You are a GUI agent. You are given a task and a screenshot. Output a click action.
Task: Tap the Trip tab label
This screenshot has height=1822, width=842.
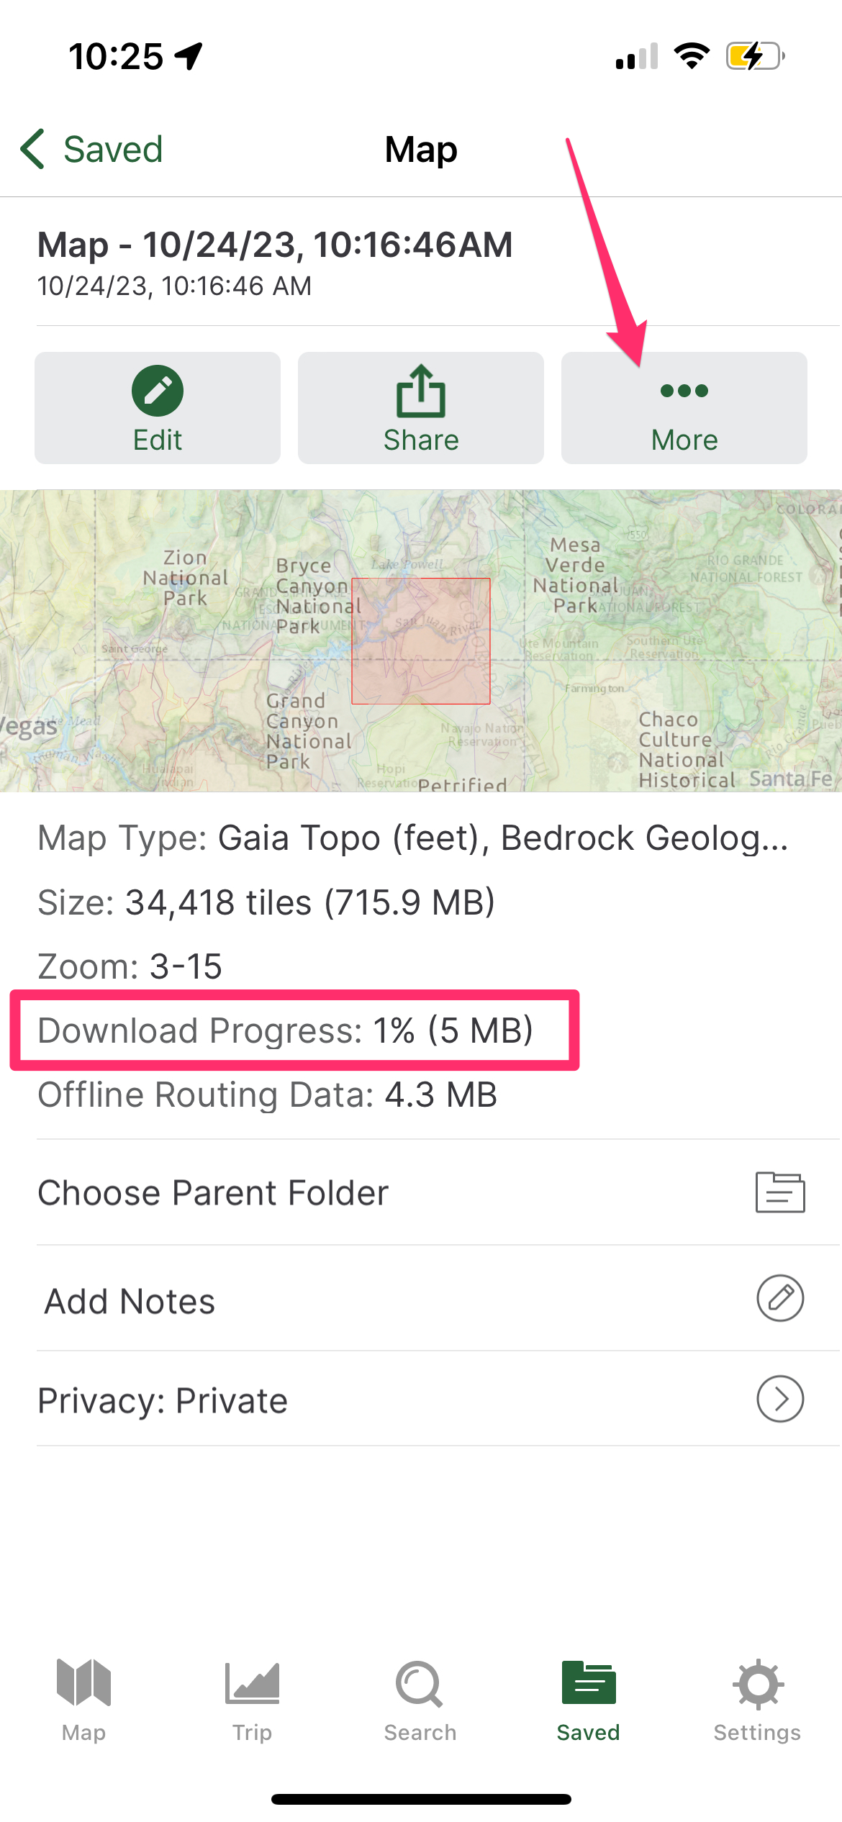(x=252, y=1732)
